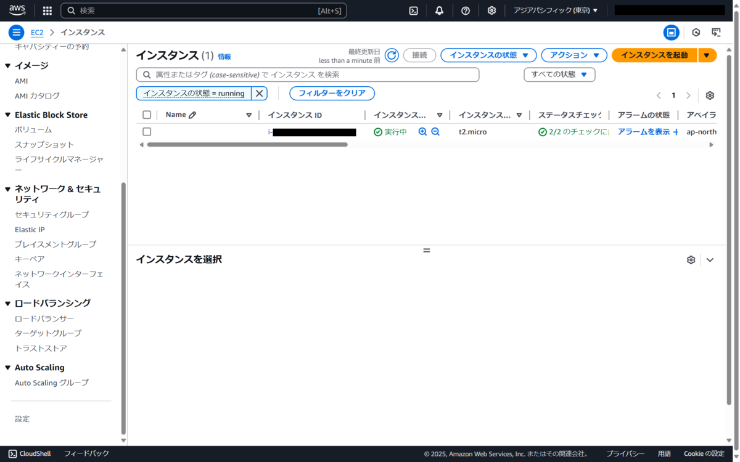Viewport: 740px width, 462px height.
Task: Click the インスタンスを起動 button
Action: pyautogui.click(x=654, y=55)
